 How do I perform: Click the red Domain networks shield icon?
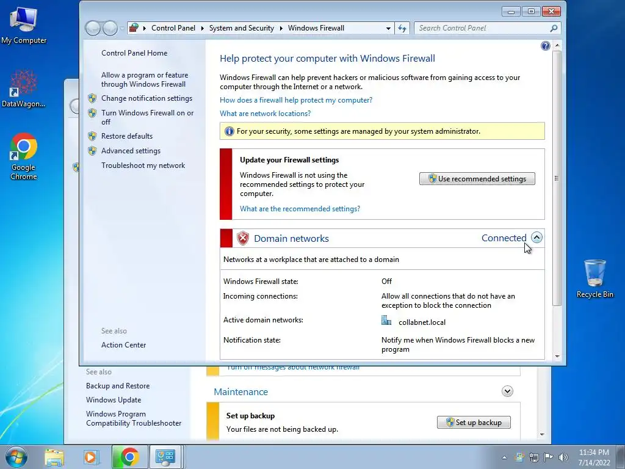click(x=243, y=239)
